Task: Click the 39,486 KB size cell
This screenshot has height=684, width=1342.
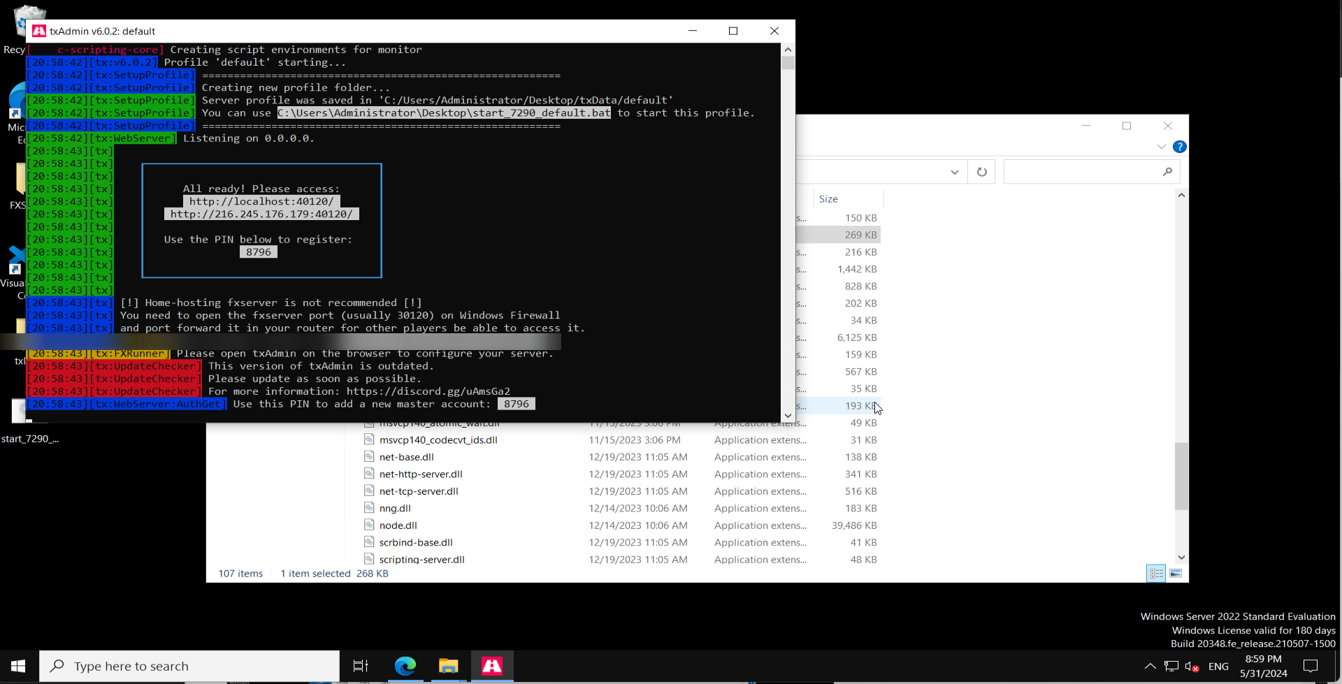Action: pyautogui.click(x=854, y=526)
